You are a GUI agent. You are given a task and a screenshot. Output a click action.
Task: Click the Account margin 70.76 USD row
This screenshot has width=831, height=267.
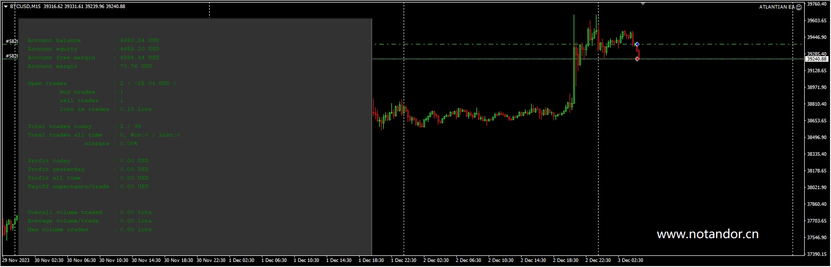tap(90, 66)
